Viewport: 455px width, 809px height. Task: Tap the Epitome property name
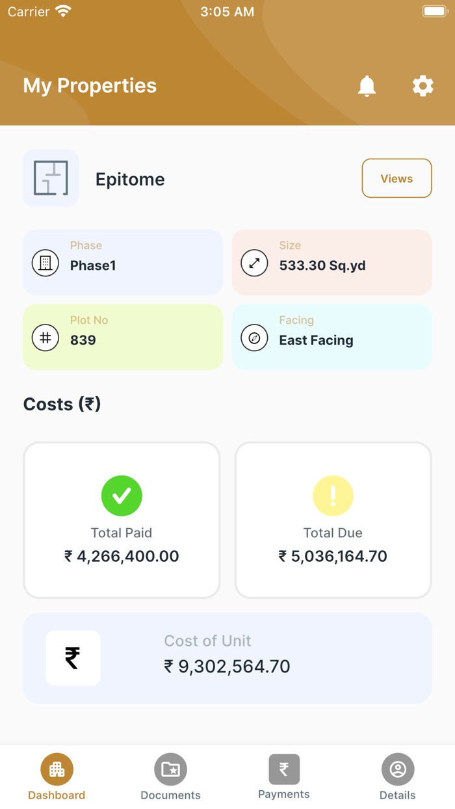[130, 179]
